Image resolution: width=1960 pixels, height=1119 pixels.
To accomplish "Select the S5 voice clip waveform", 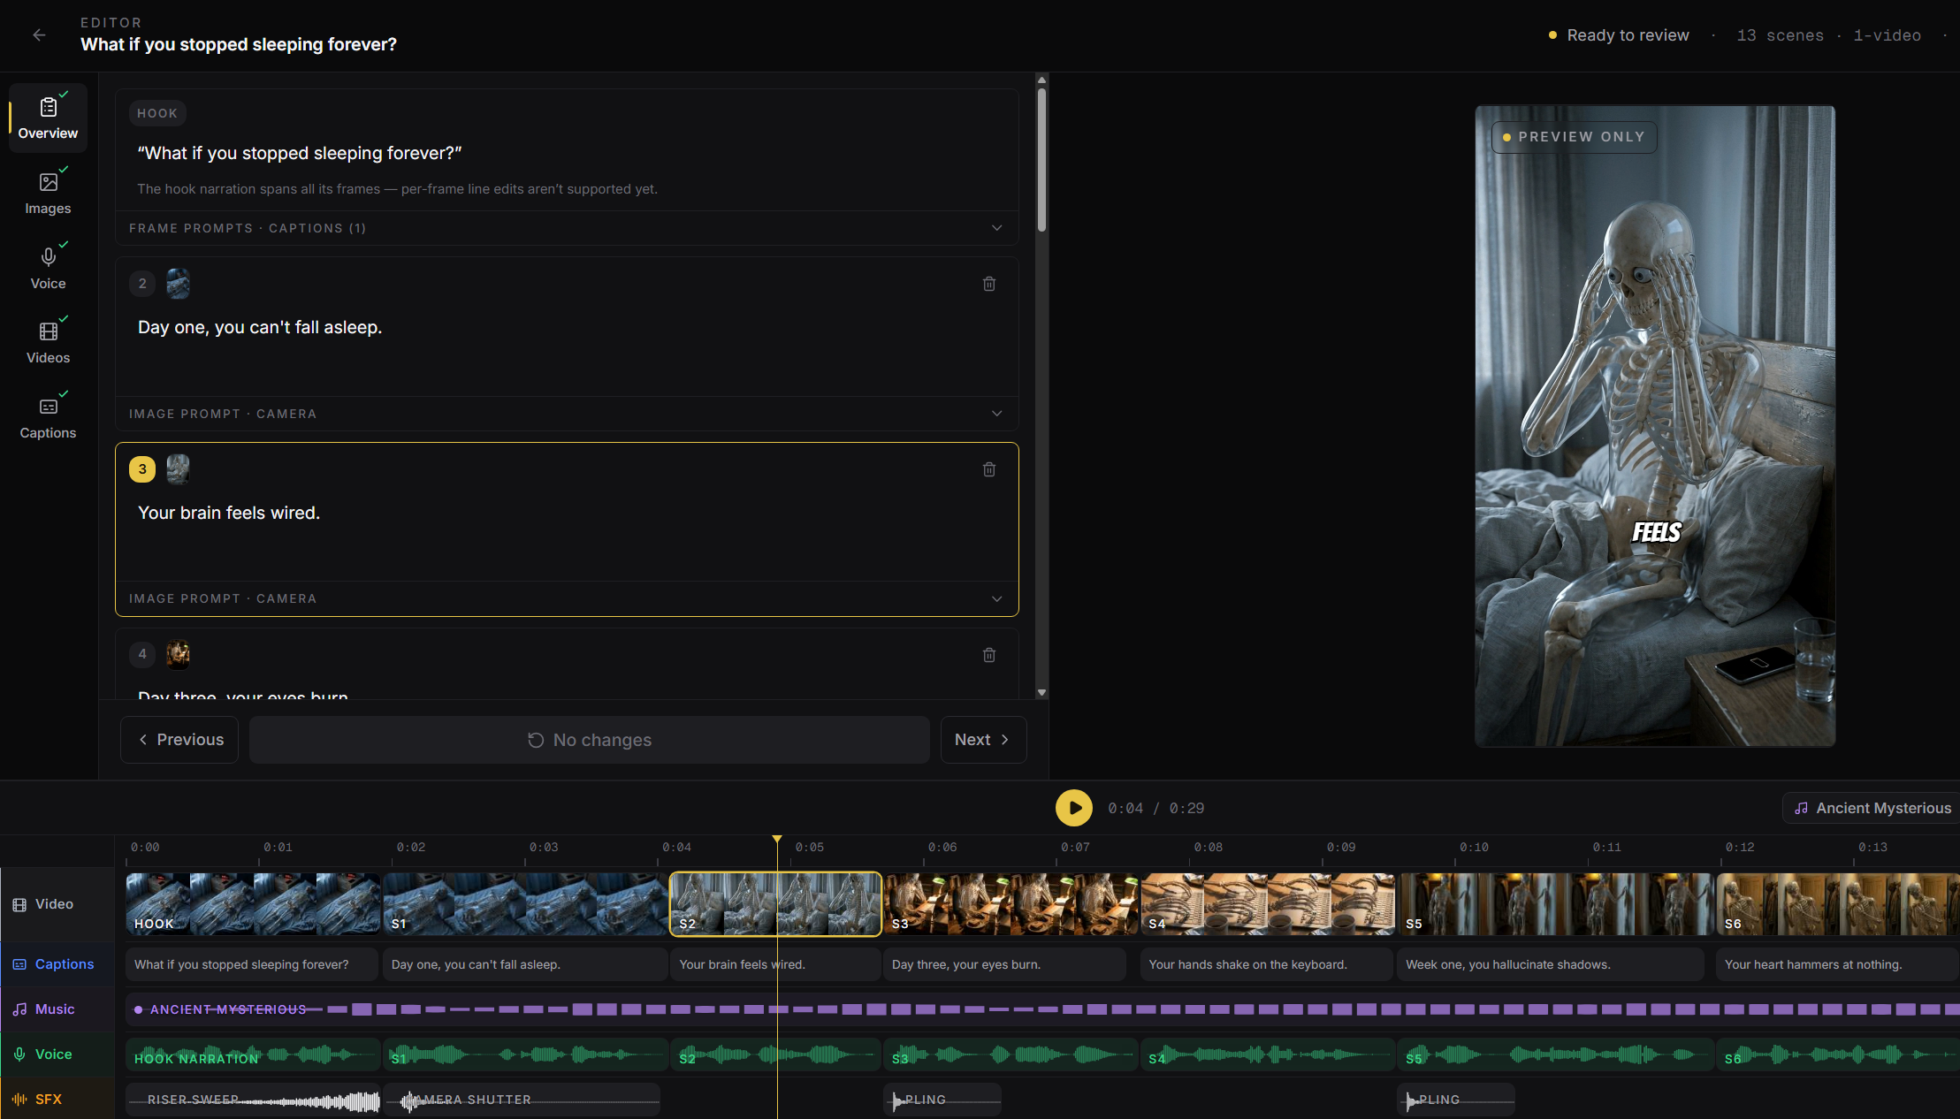I will click(x=1555, y=1054).
